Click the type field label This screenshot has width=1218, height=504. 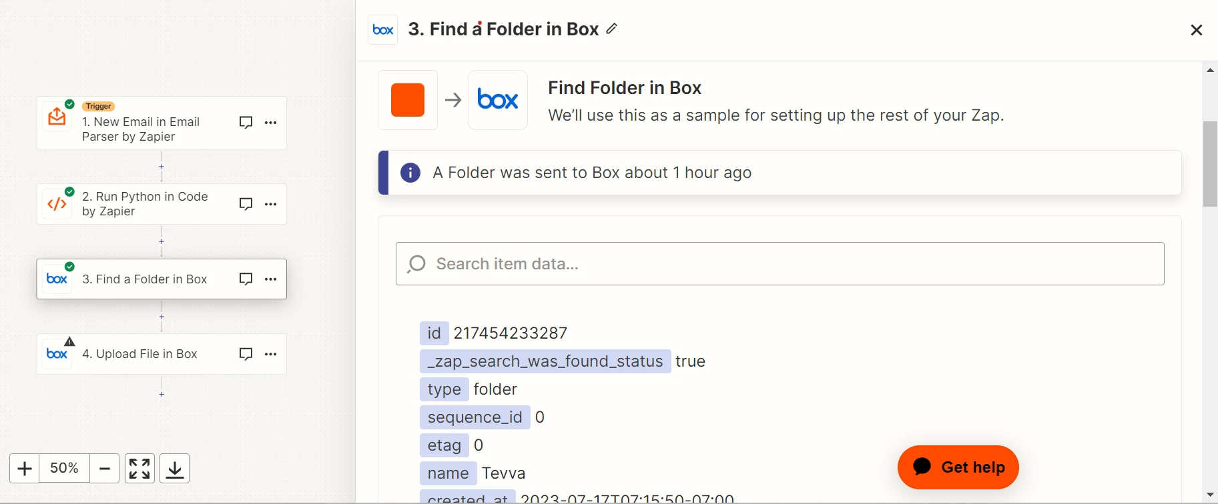coord(444,389)
